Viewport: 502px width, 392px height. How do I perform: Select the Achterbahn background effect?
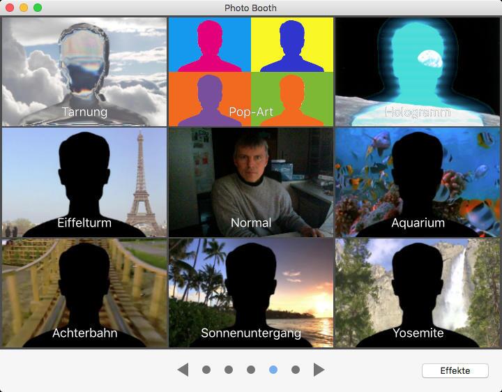(84, 293)
